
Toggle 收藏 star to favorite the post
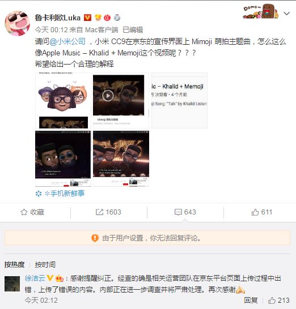[x=32, y=212]
